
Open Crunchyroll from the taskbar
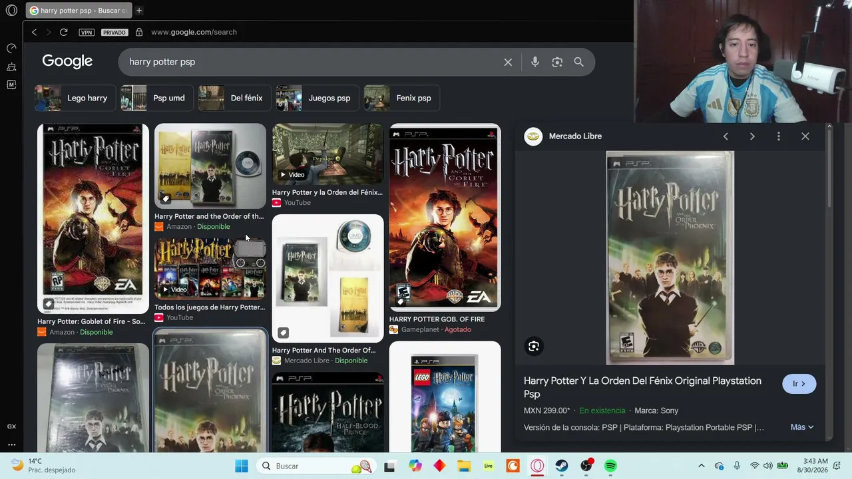point(513,466)
